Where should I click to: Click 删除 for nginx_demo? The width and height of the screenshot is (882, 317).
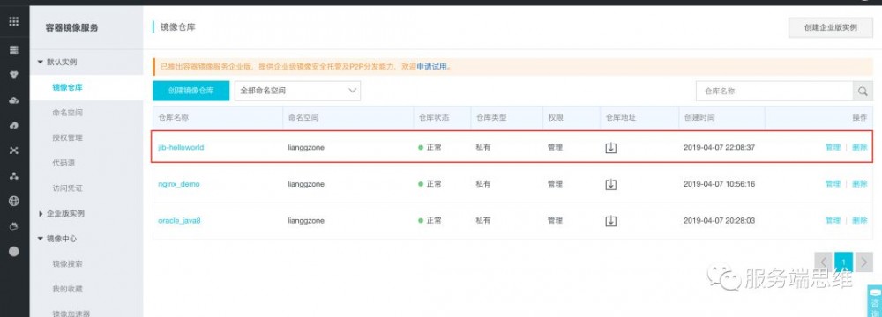click(x=859, y=184)
